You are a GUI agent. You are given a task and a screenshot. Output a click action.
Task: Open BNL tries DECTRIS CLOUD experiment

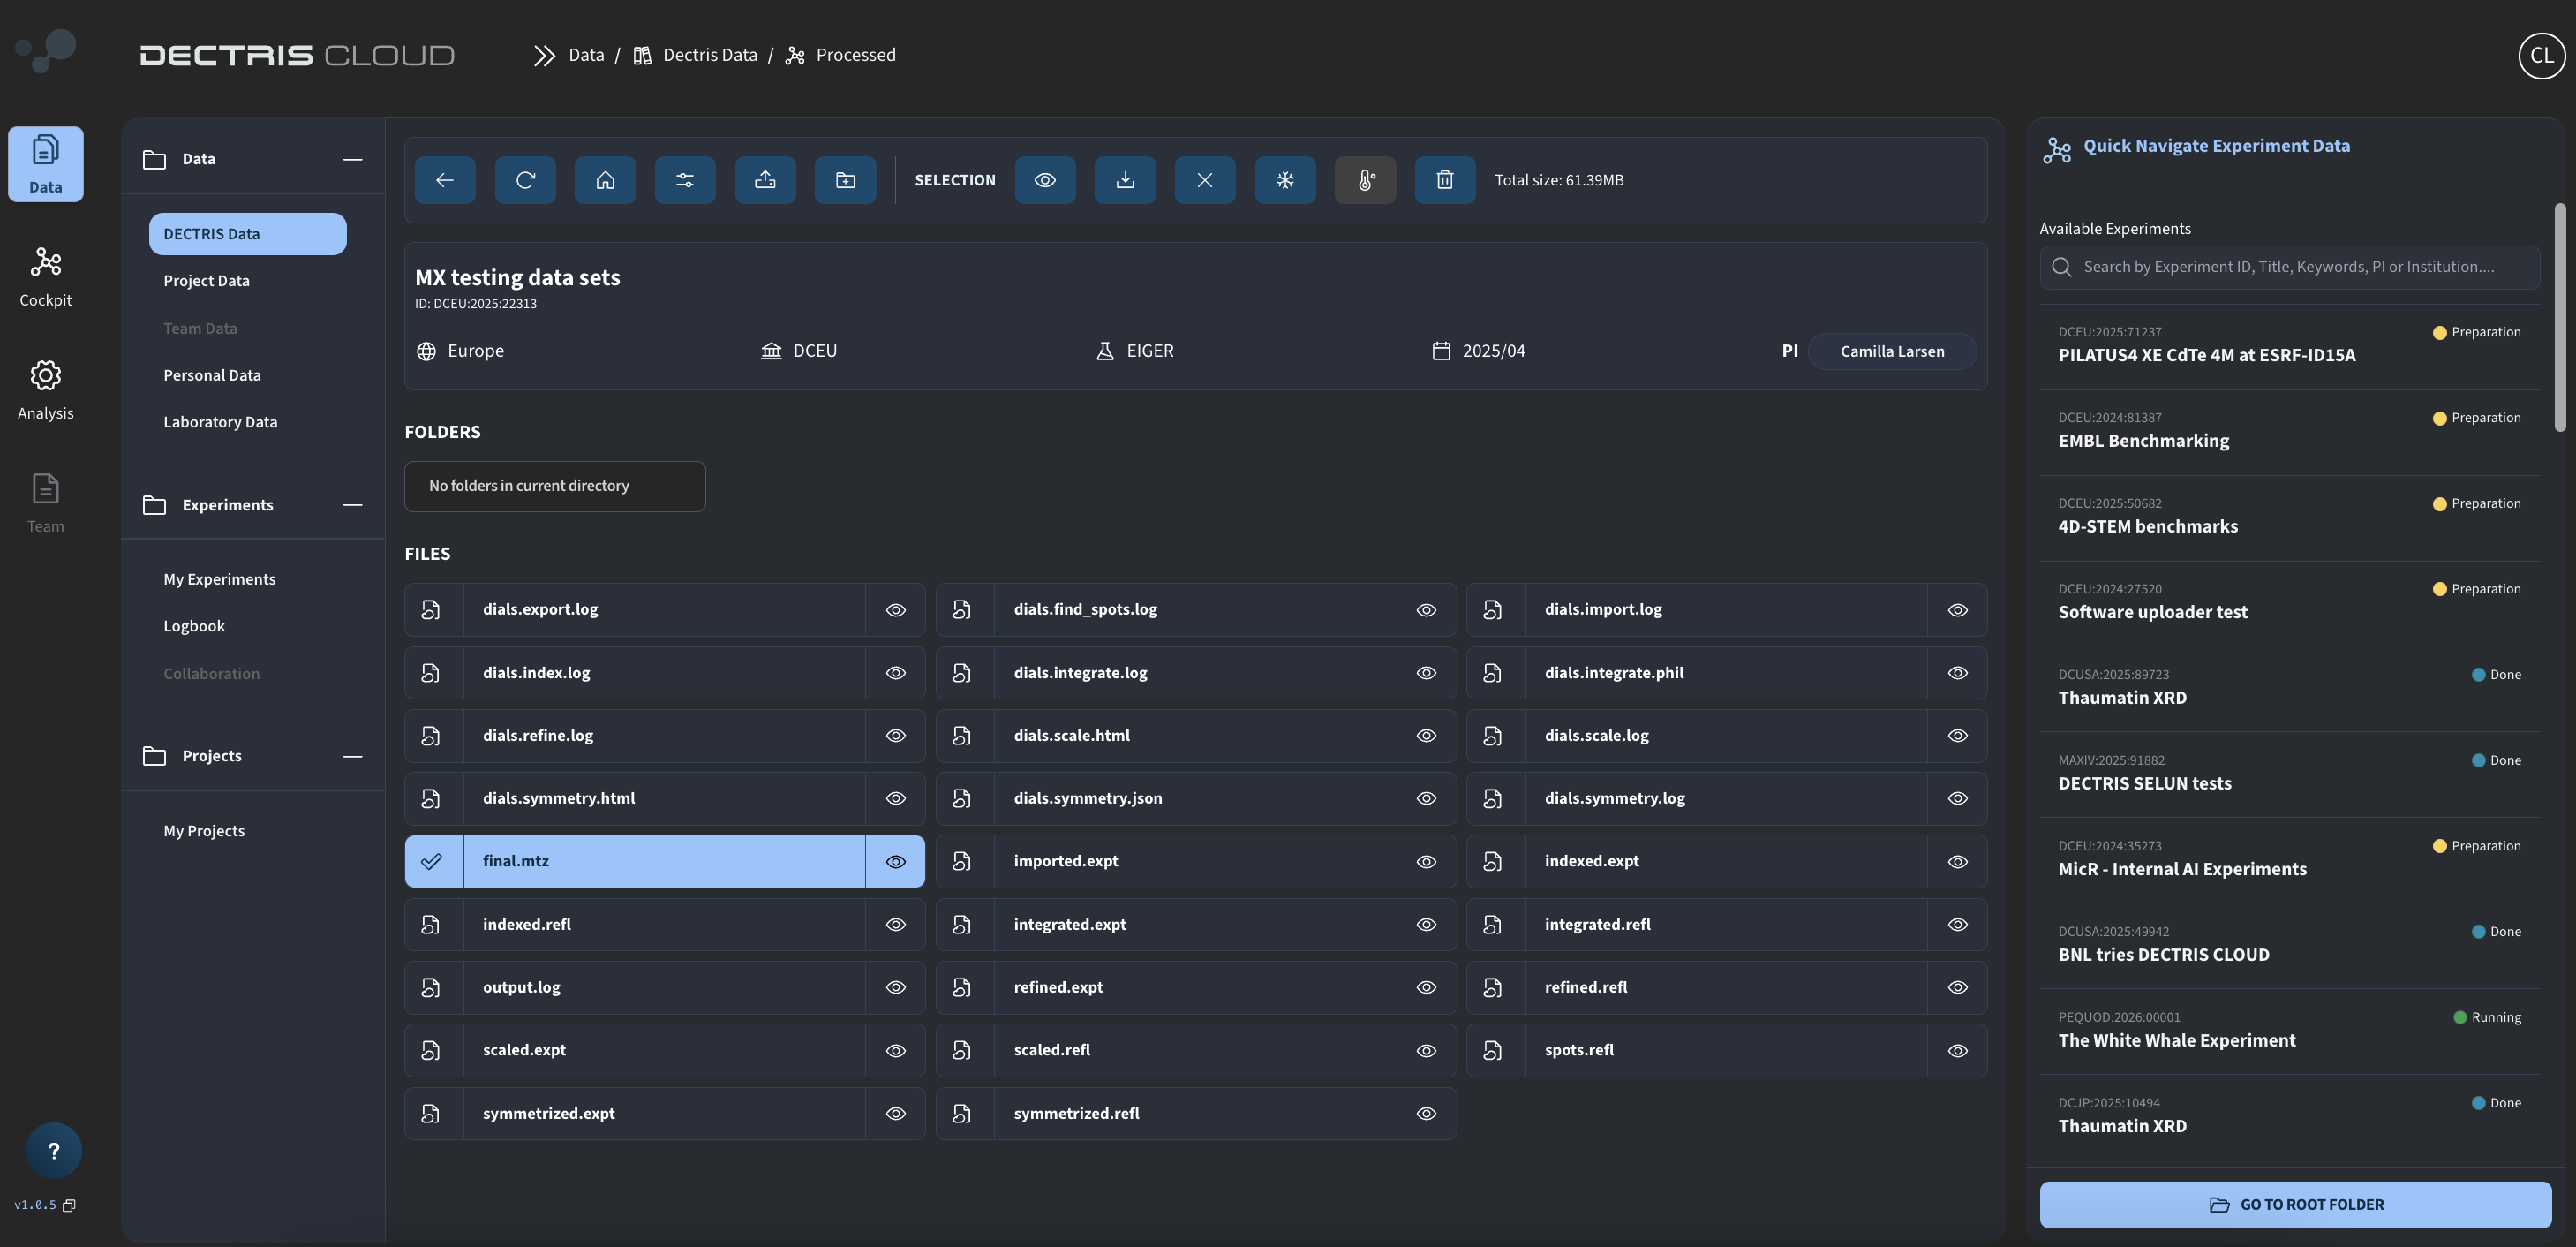pos(2289,946)
